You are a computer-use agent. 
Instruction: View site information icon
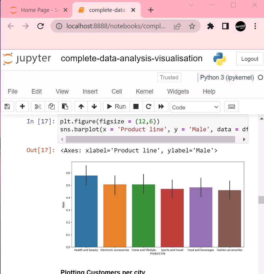click(59, 26)
